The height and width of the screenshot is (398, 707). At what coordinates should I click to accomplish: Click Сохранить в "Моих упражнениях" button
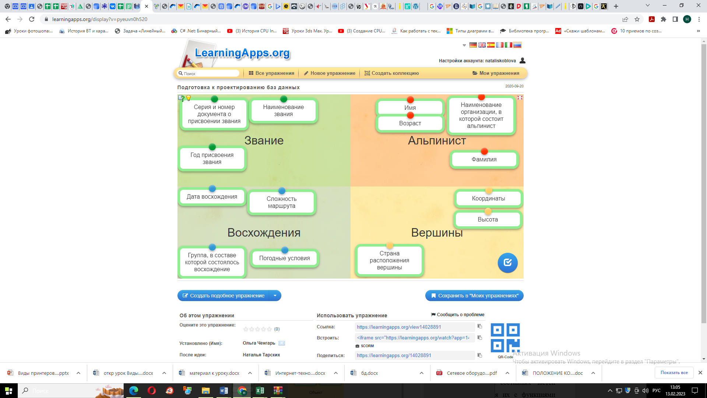[474, 296]
